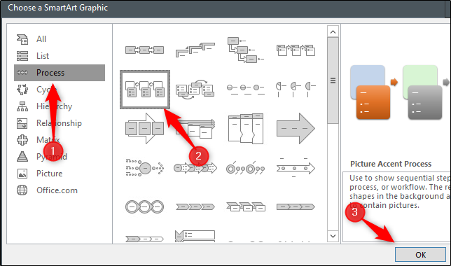This screenshot has width=451, height=266.
Task: Click the layout list scroll-up arrow
Action: (x=333, y=31)
